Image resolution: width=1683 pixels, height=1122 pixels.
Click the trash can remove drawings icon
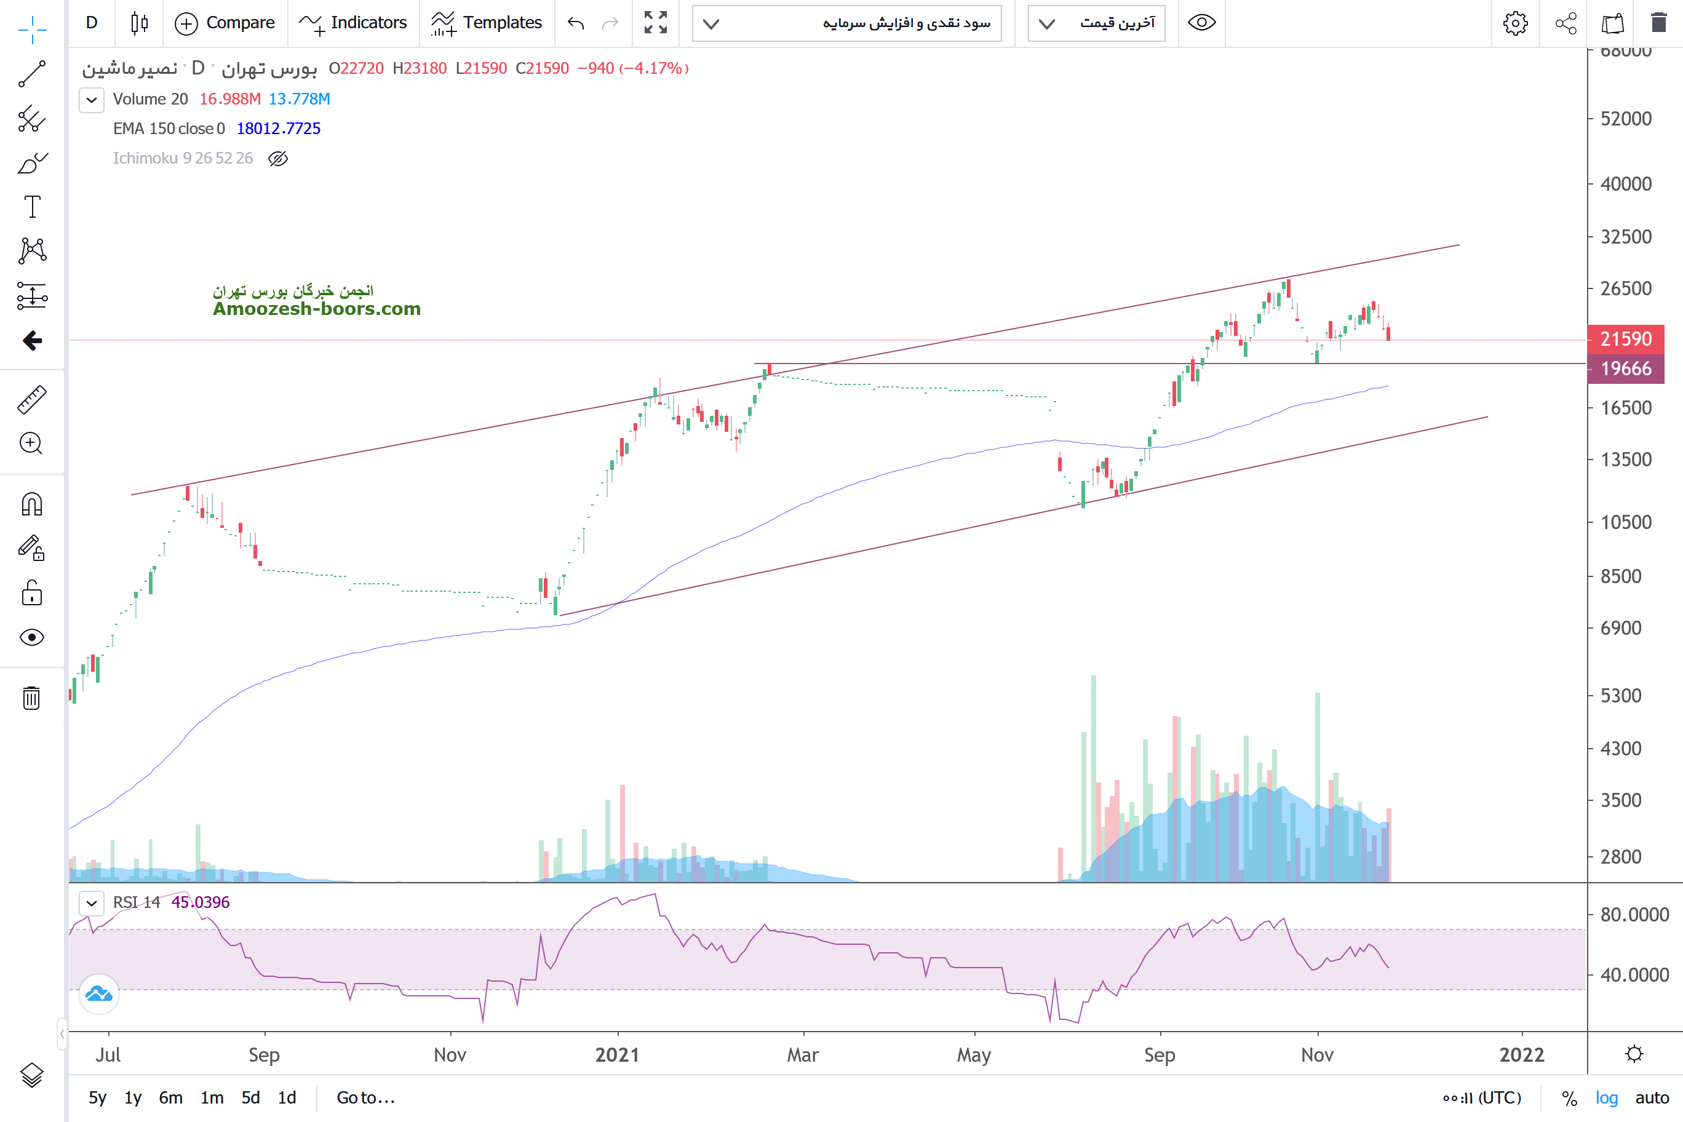click(x=32, y=698)
